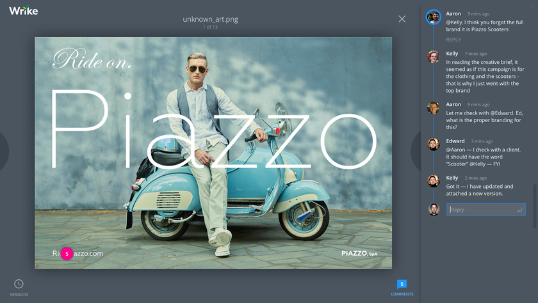Open the Versions history clock icon
This screenshot has width=538, height=303.
click(19, 284)
